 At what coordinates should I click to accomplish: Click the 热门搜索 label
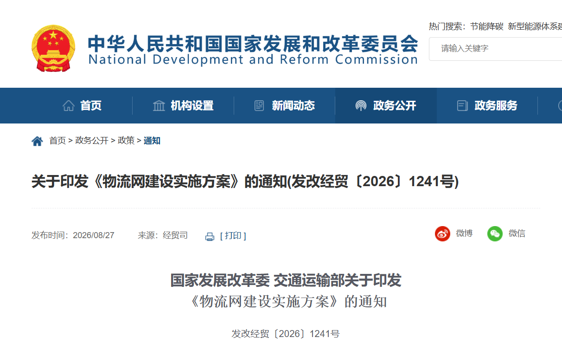coord(447,26)
